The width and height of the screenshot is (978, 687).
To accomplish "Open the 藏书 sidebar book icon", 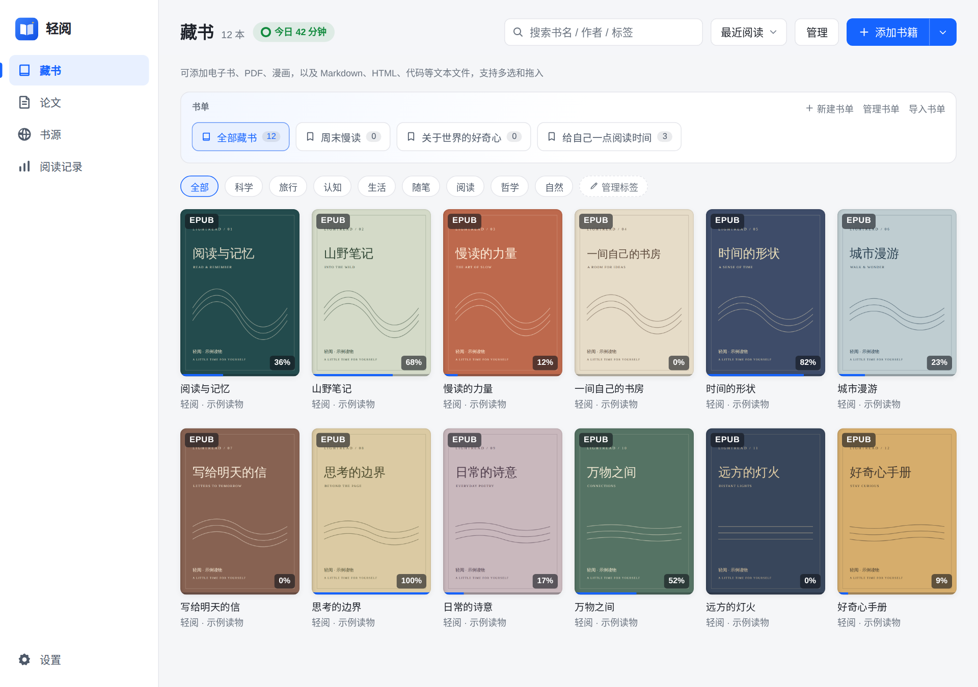I will coord(24,70).
